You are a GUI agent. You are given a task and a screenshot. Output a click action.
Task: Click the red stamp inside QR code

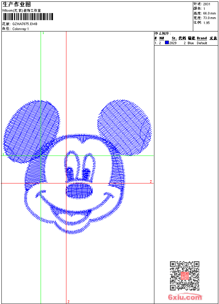coord(184,276)
